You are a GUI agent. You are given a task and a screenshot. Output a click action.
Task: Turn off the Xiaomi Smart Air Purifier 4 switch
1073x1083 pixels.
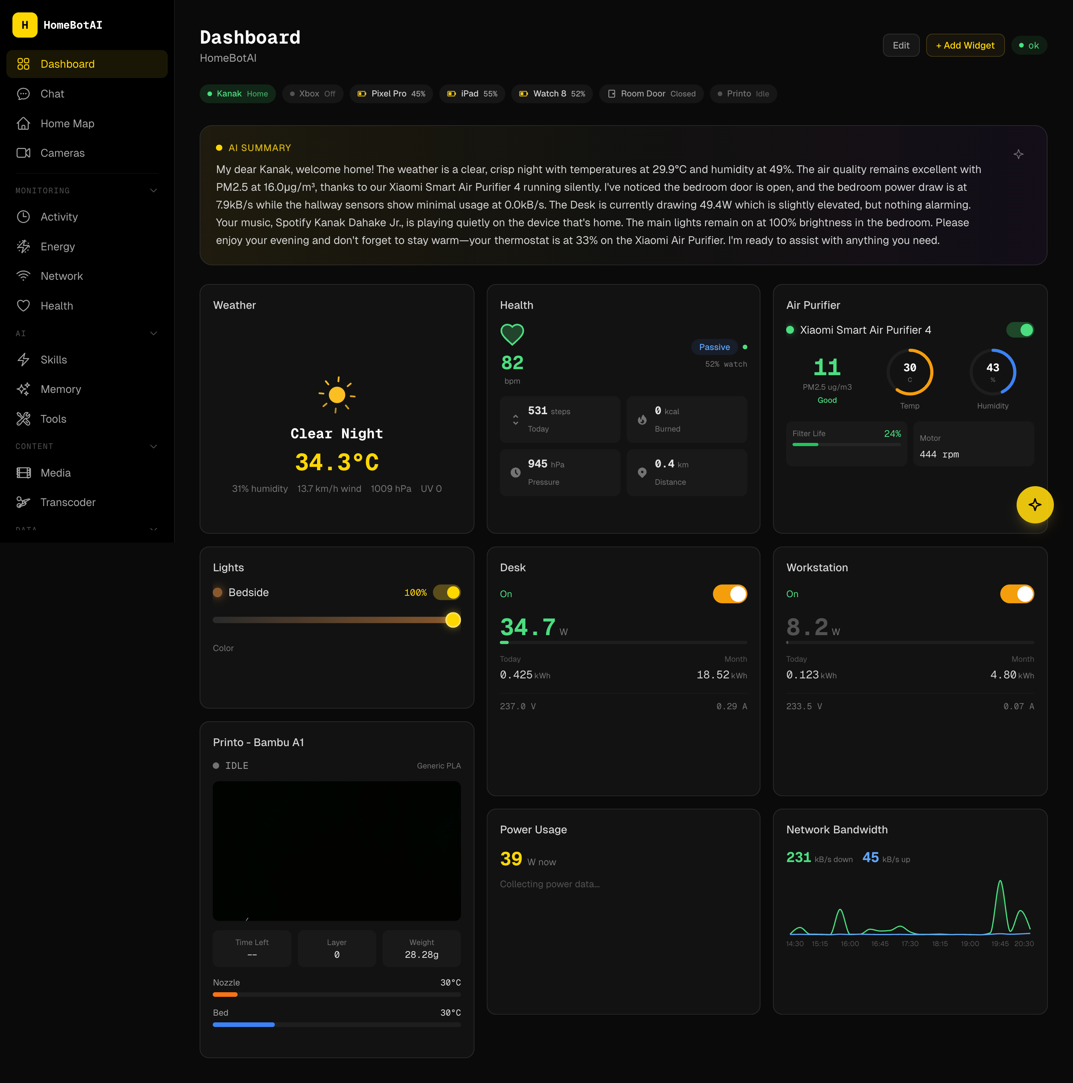(1020, 330)
